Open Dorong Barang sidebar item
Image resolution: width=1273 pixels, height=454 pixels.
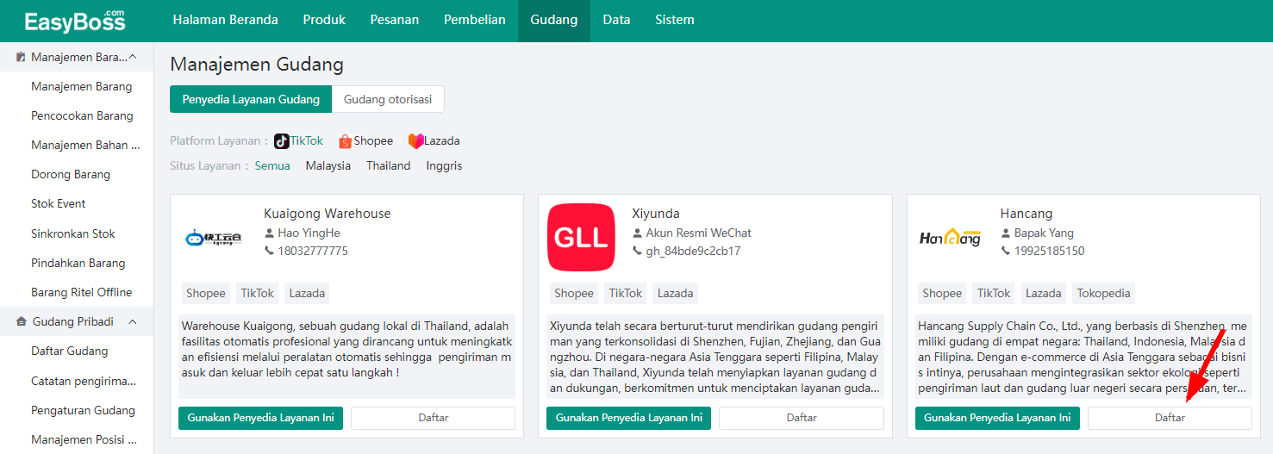71,174
